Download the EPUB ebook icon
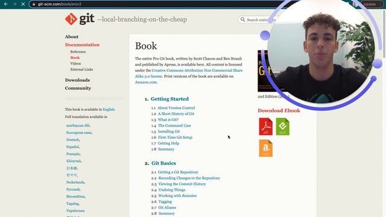 click(x=283, y=127)
